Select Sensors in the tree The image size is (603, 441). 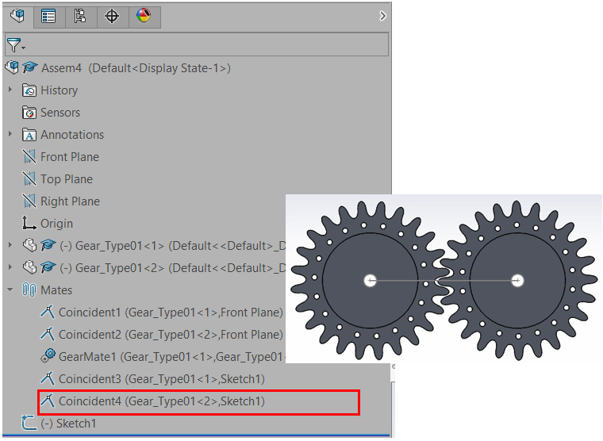coord(60,113)
